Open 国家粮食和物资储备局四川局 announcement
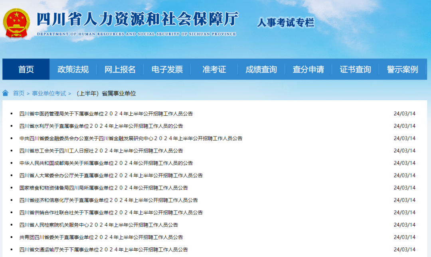The image size is (431, 257). tap(104, 188)
